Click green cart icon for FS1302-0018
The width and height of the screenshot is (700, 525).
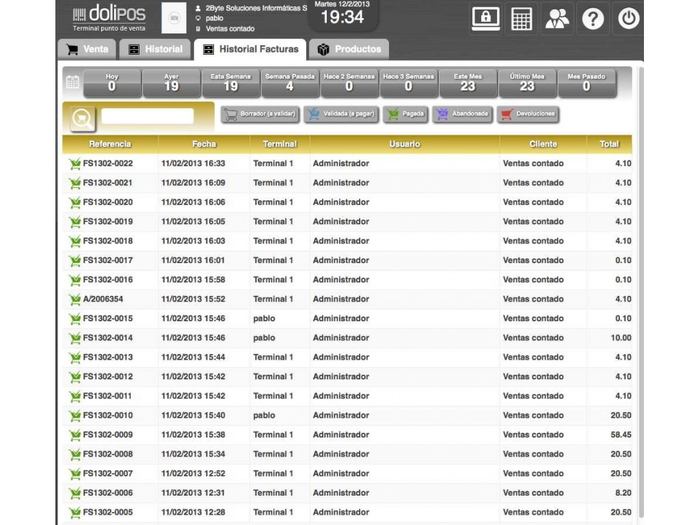(x=75, y=241)
